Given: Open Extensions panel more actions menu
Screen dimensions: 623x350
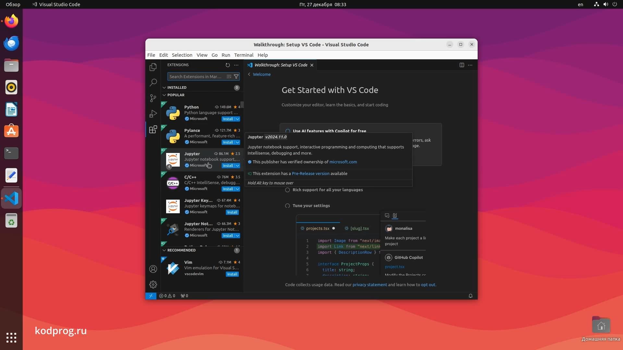Looking at the screenshot, I should (236, 65).
